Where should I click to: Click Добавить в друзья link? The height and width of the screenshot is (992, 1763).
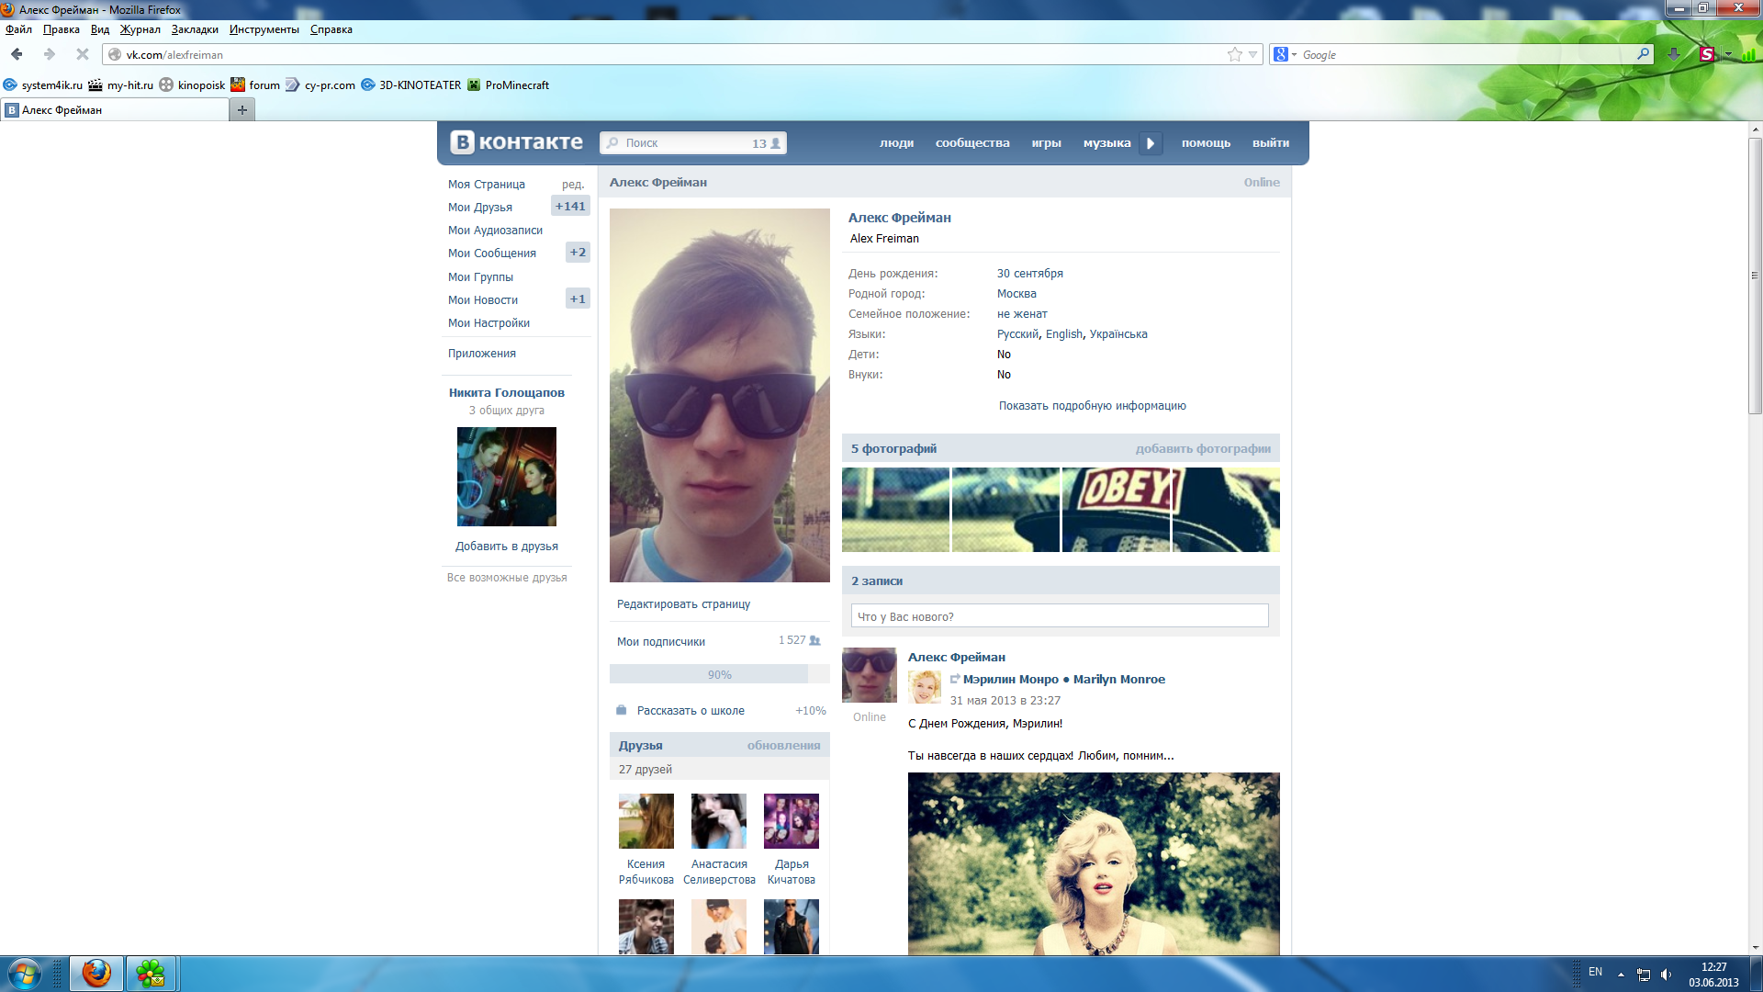tap(507, 547)
